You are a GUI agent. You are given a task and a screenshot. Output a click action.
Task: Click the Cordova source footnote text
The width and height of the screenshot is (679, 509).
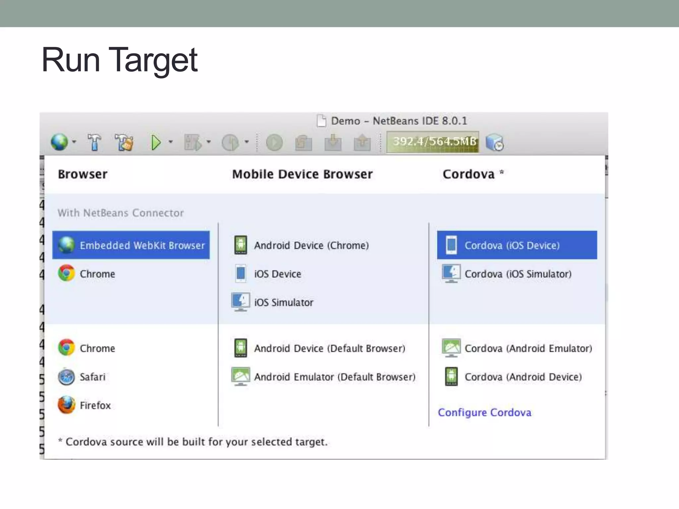pos(193,442)
